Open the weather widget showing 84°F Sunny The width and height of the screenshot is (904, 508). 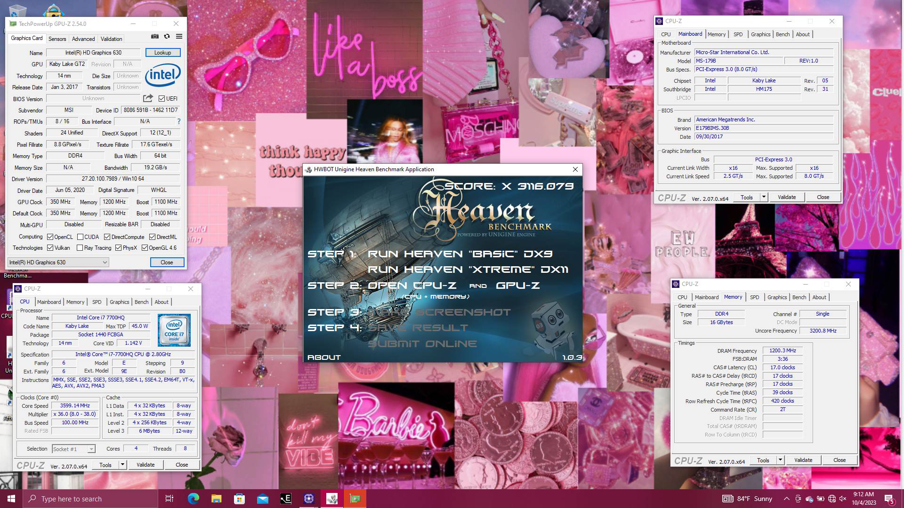point(747,499)
